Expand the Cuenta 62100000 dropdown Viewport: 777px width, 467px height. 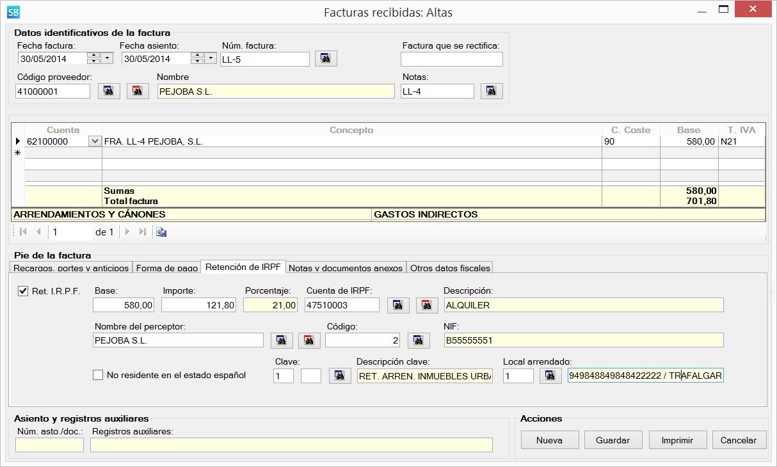(x=95, y=141)
